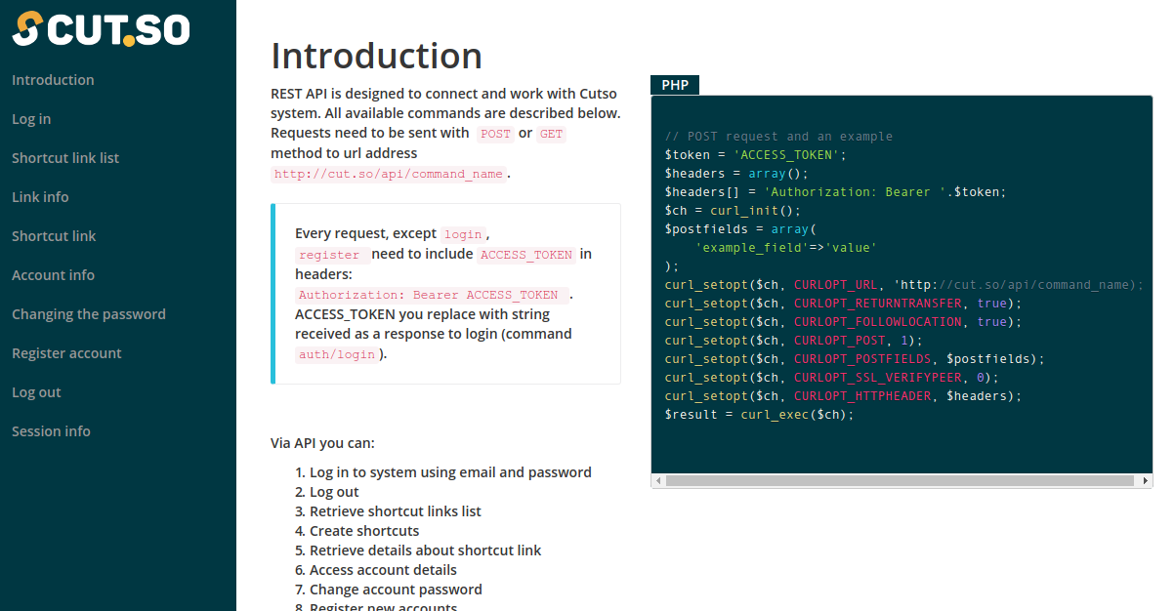
Task: Click the GET inline code tag
Action: click(551, 134)
